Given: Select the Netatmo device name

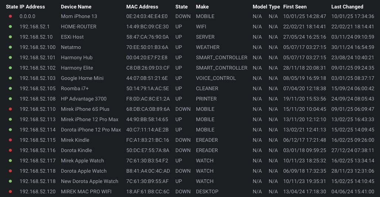Looking at the screenshot, I should point(71,47).
